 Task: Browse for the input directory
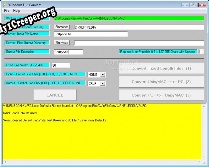pos(62,27)
